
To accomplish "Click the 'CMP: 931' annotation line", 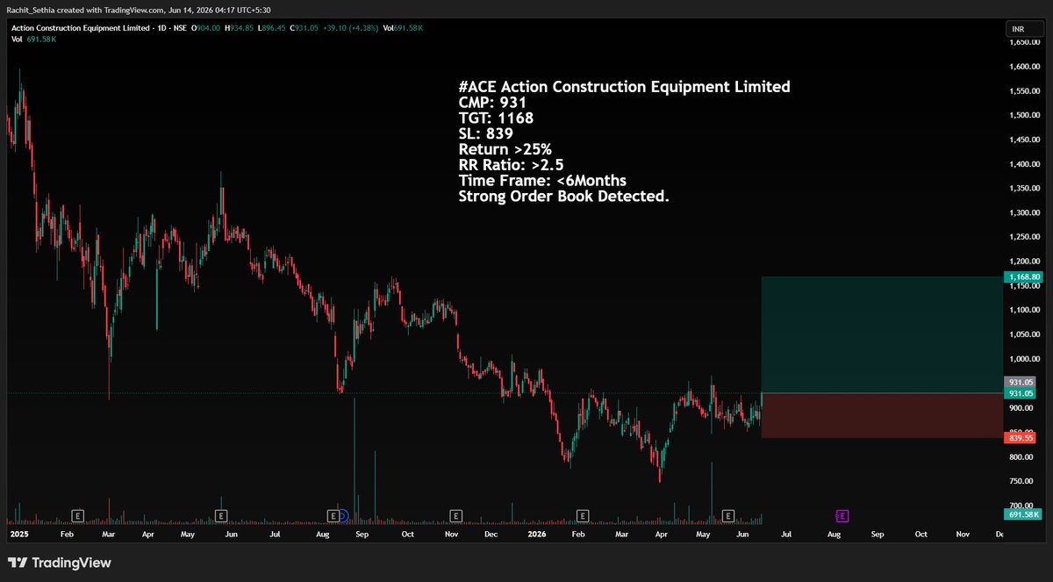I will (492, 103).
